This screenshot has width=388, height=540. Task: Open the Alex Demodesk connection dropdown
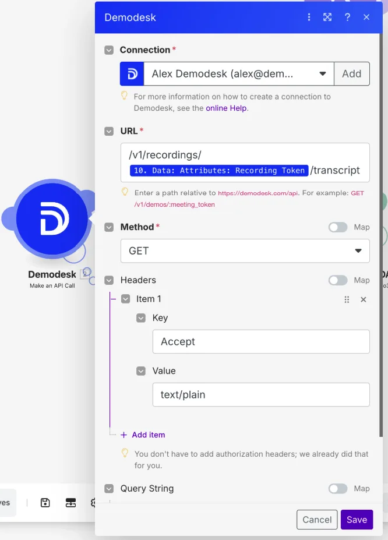239,74
